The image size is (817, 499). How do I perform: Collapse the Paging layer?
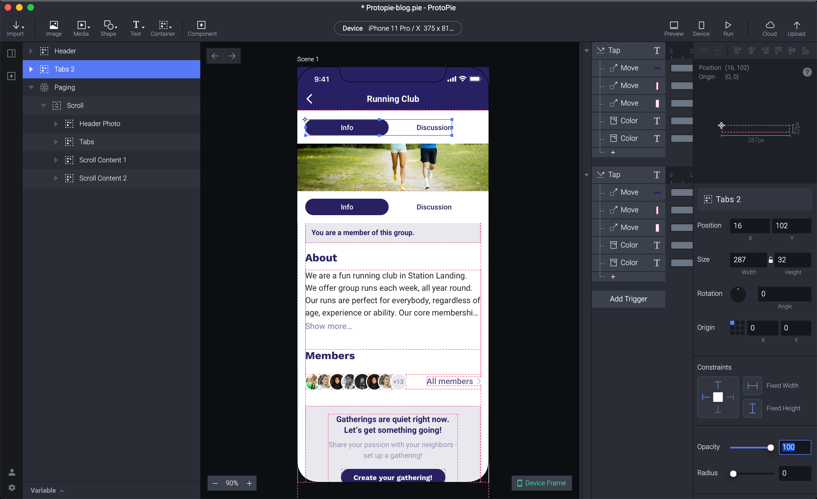31,87
